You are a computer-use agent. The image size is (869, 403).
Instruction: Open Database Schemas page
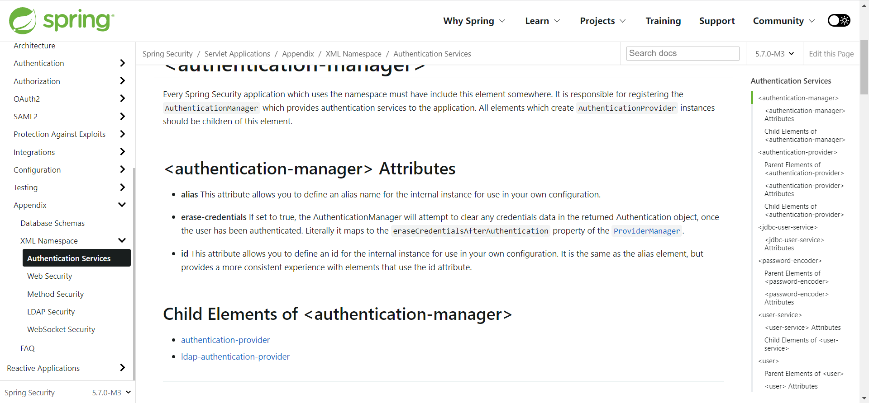53,223
